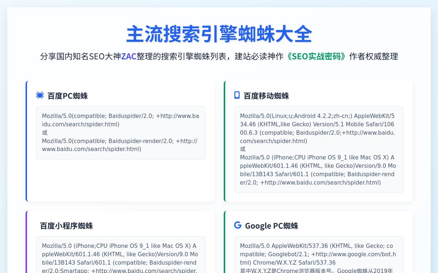The height and width of the screenshot is (273, 438).
Task: Select the Google PC蜘蛛 card header
Action: [x=272, y=226]
